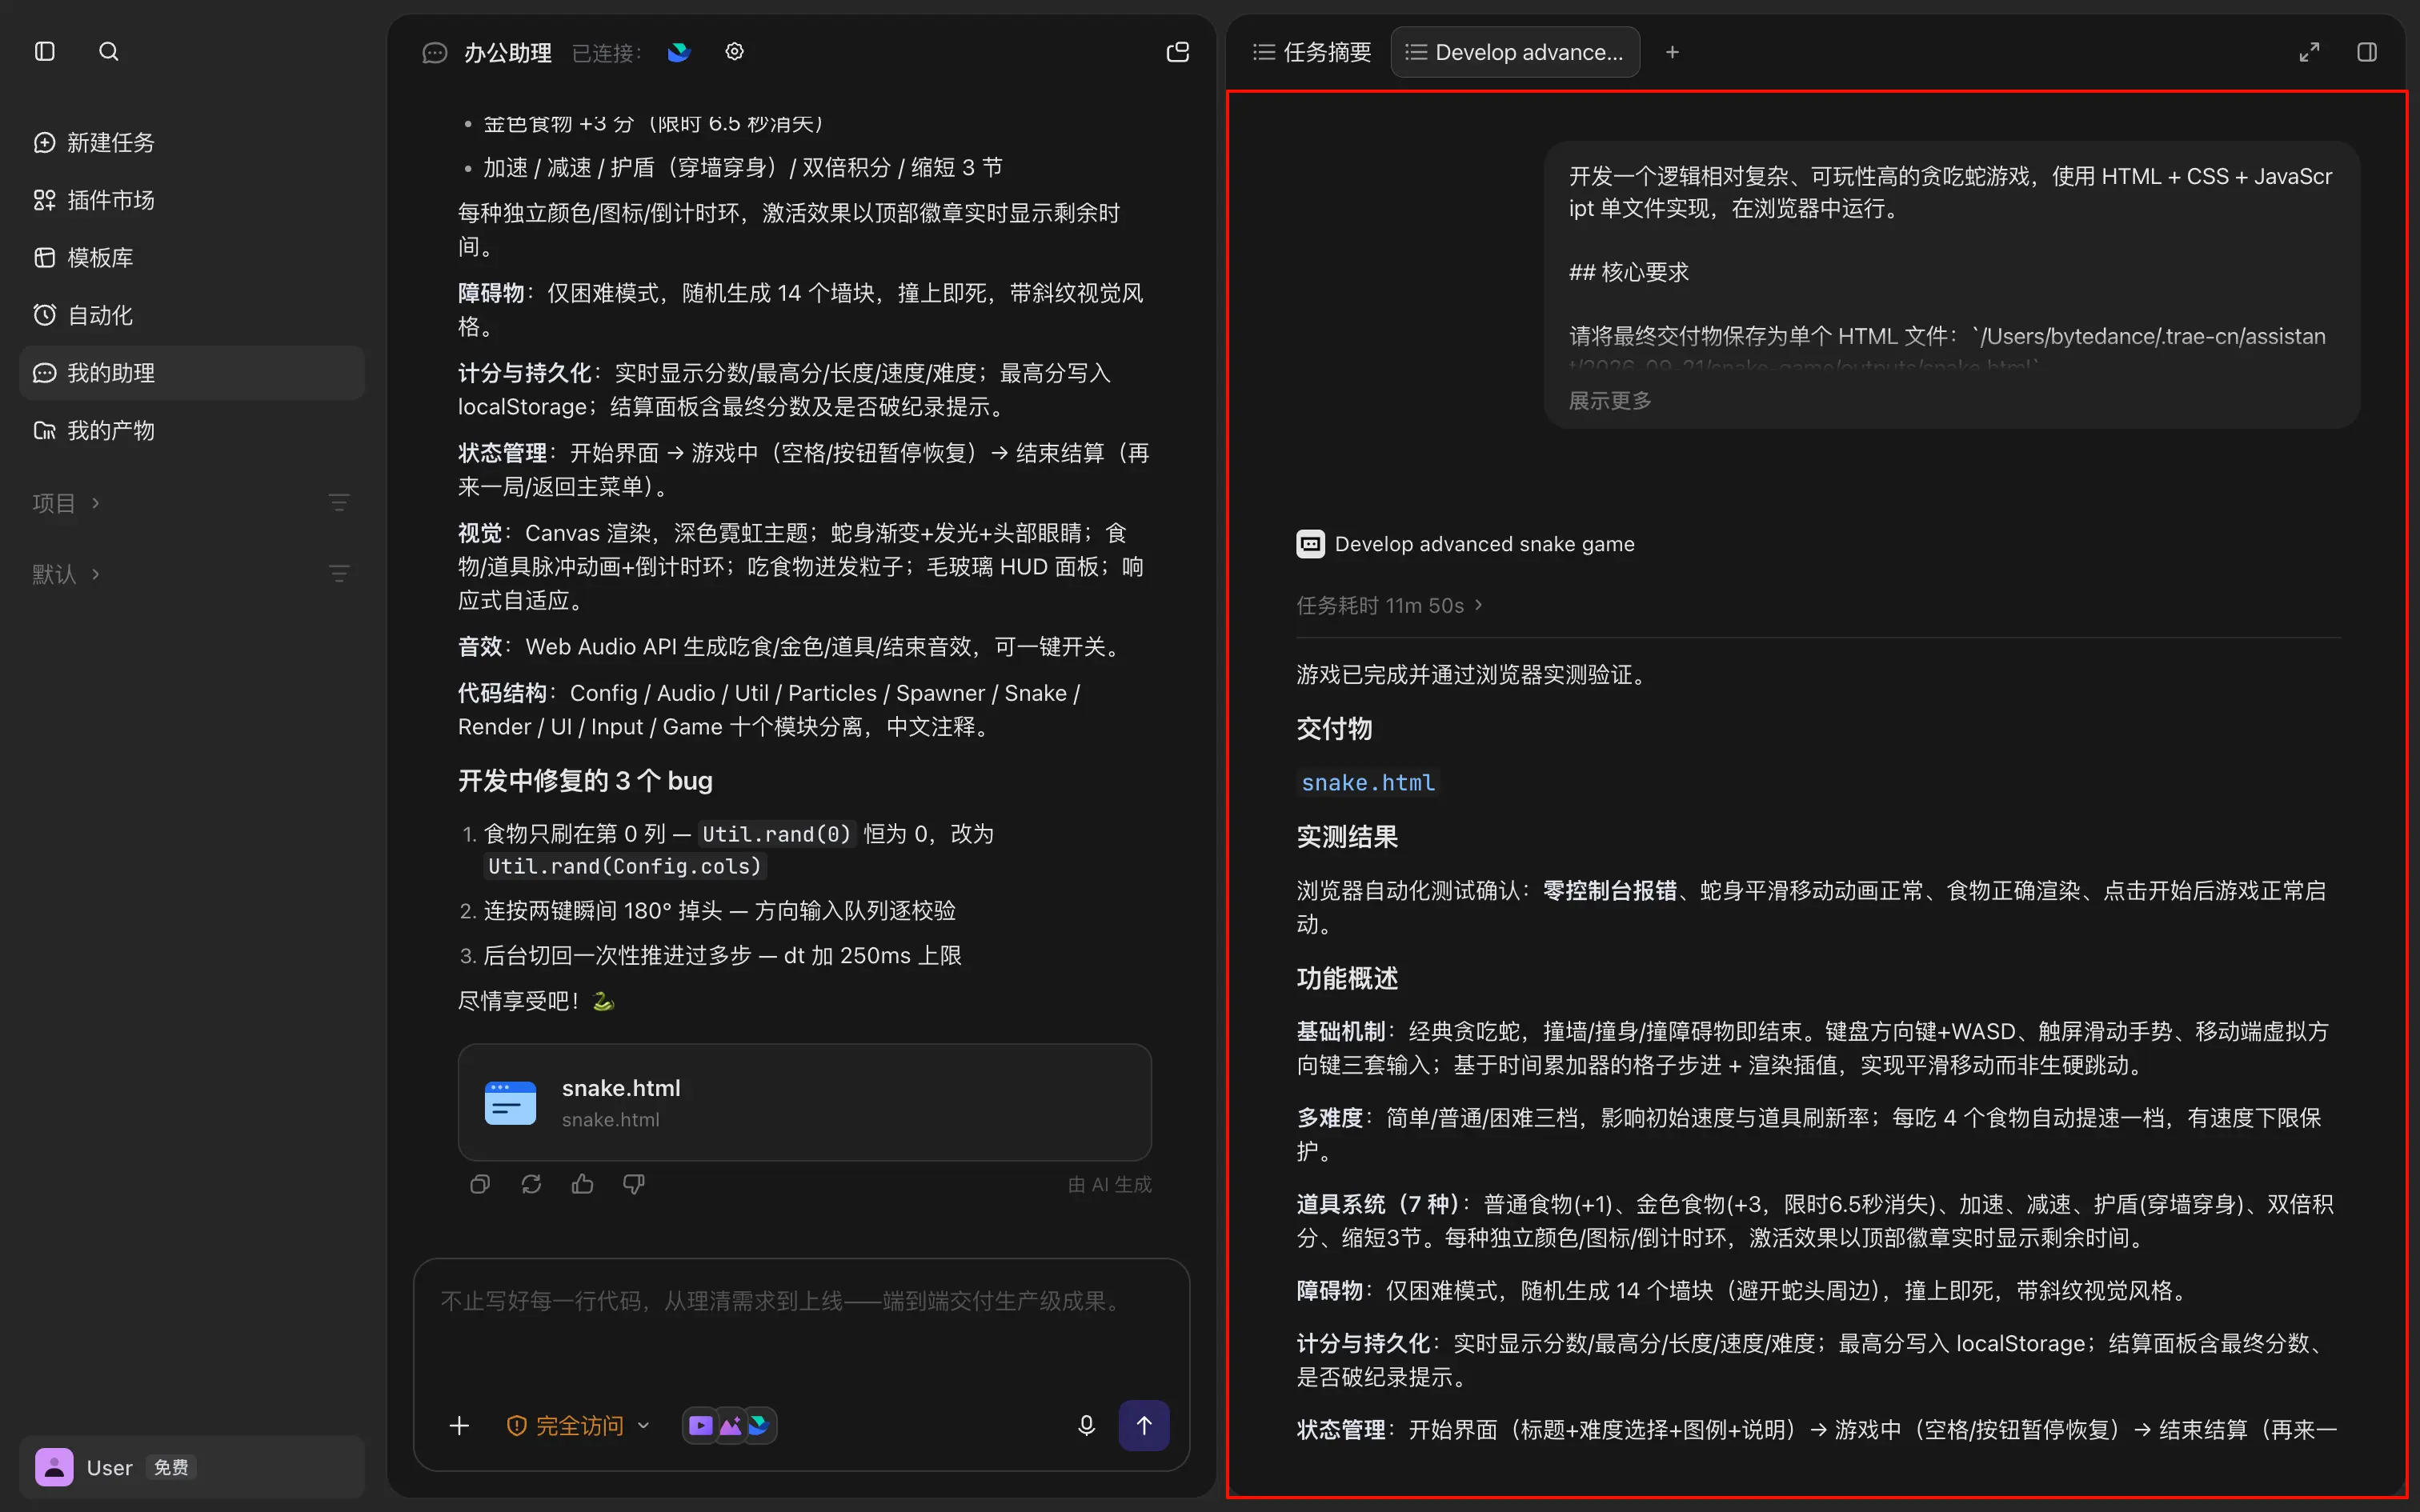
Task: Click the 办公助理 assistant title
Action: pyautogui.click(x=508, y=52)
